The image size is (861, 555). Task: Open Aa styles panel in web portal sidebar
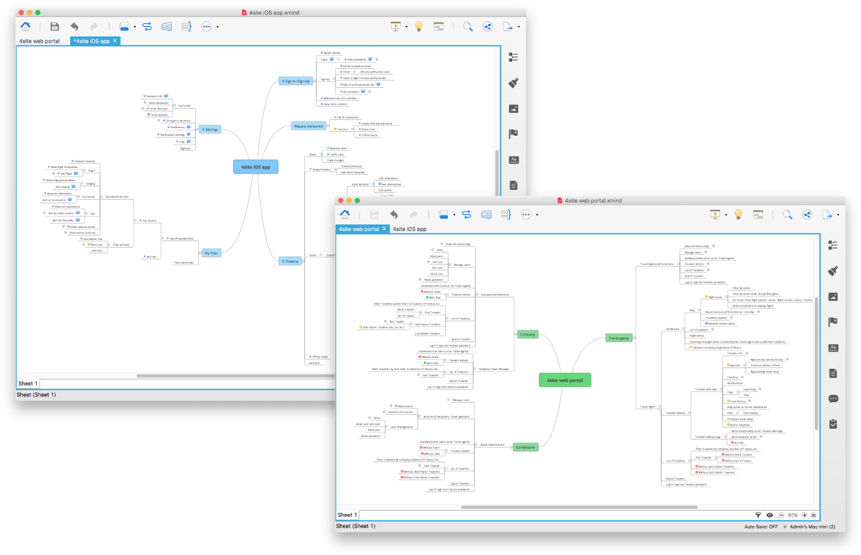pos(833,348)
